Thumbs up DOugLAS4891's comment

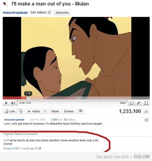[x=40, y=148]
